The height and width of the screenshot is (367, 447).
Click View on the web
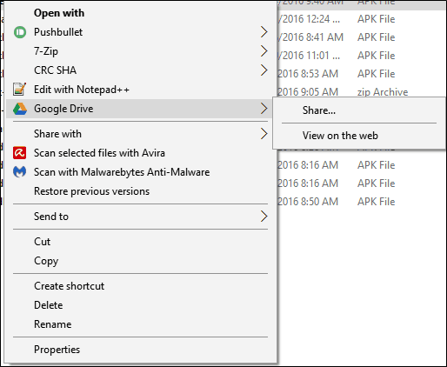tap(359, 136)
